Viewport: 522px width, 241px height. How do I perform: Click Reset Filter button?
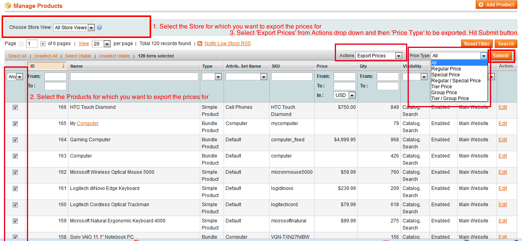coord(476,44)
